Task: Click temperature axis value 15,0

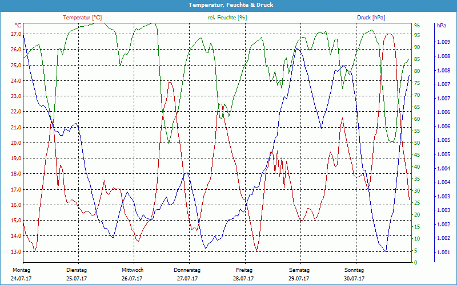Action: [x=16, y=221]
